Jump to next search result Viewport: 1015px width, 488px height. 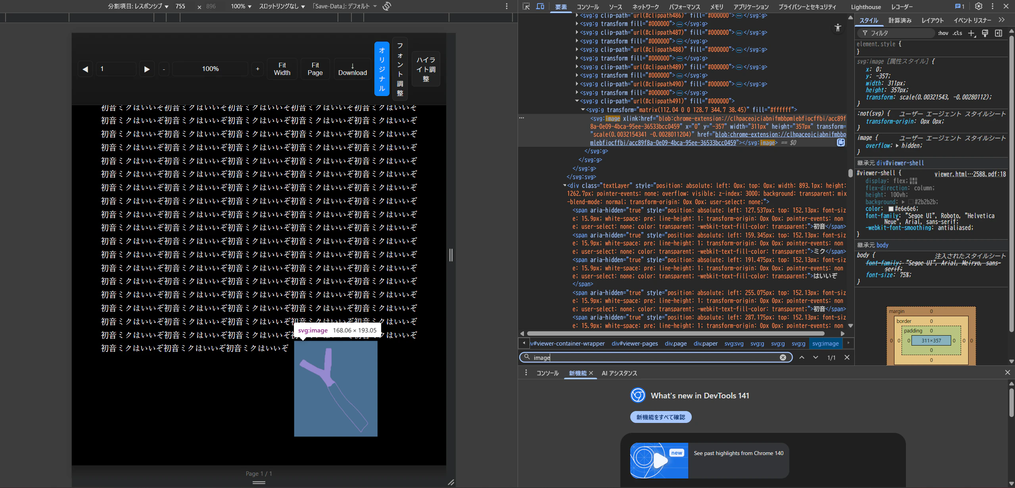click(x=815, y=357)
